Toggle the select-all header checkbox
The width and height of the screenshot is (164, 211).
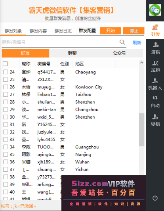pyautogui.click(x=5, y=64)
